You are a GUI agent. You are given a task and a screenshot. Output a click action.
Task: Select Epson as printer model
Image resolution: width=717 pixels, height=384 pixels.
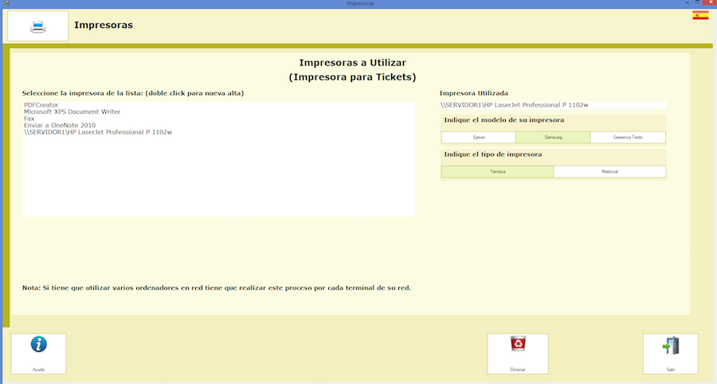click(478, 138)
